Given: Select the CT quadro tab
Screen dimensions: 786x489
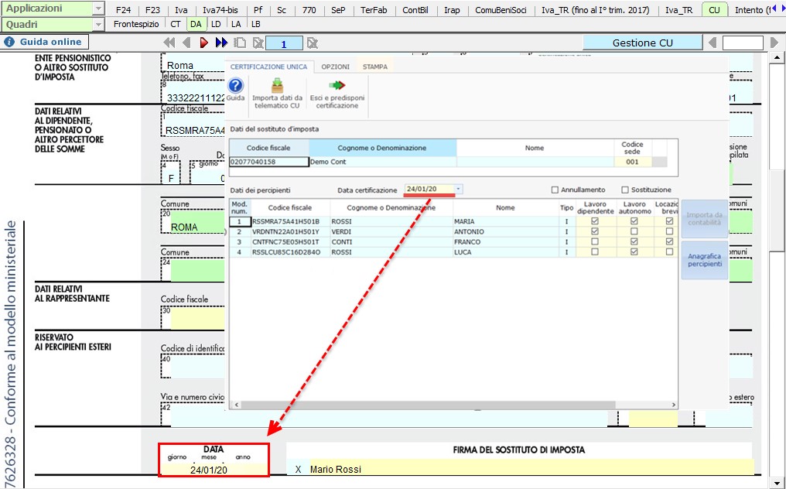Looking at the screenshot, I should click(176, 24).
